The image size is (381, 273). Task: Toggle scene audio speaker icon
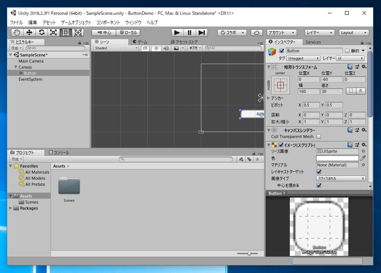(x=166, y=48)
